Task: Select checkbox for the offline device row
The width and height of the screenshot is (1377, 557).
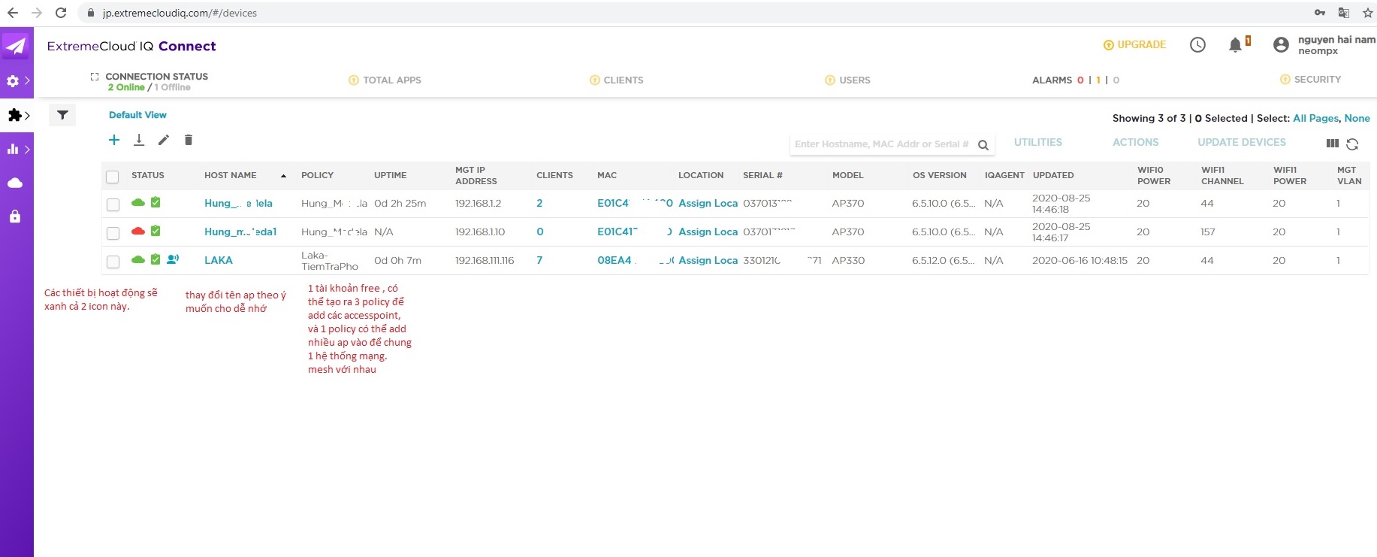Action: click(113, 233)
